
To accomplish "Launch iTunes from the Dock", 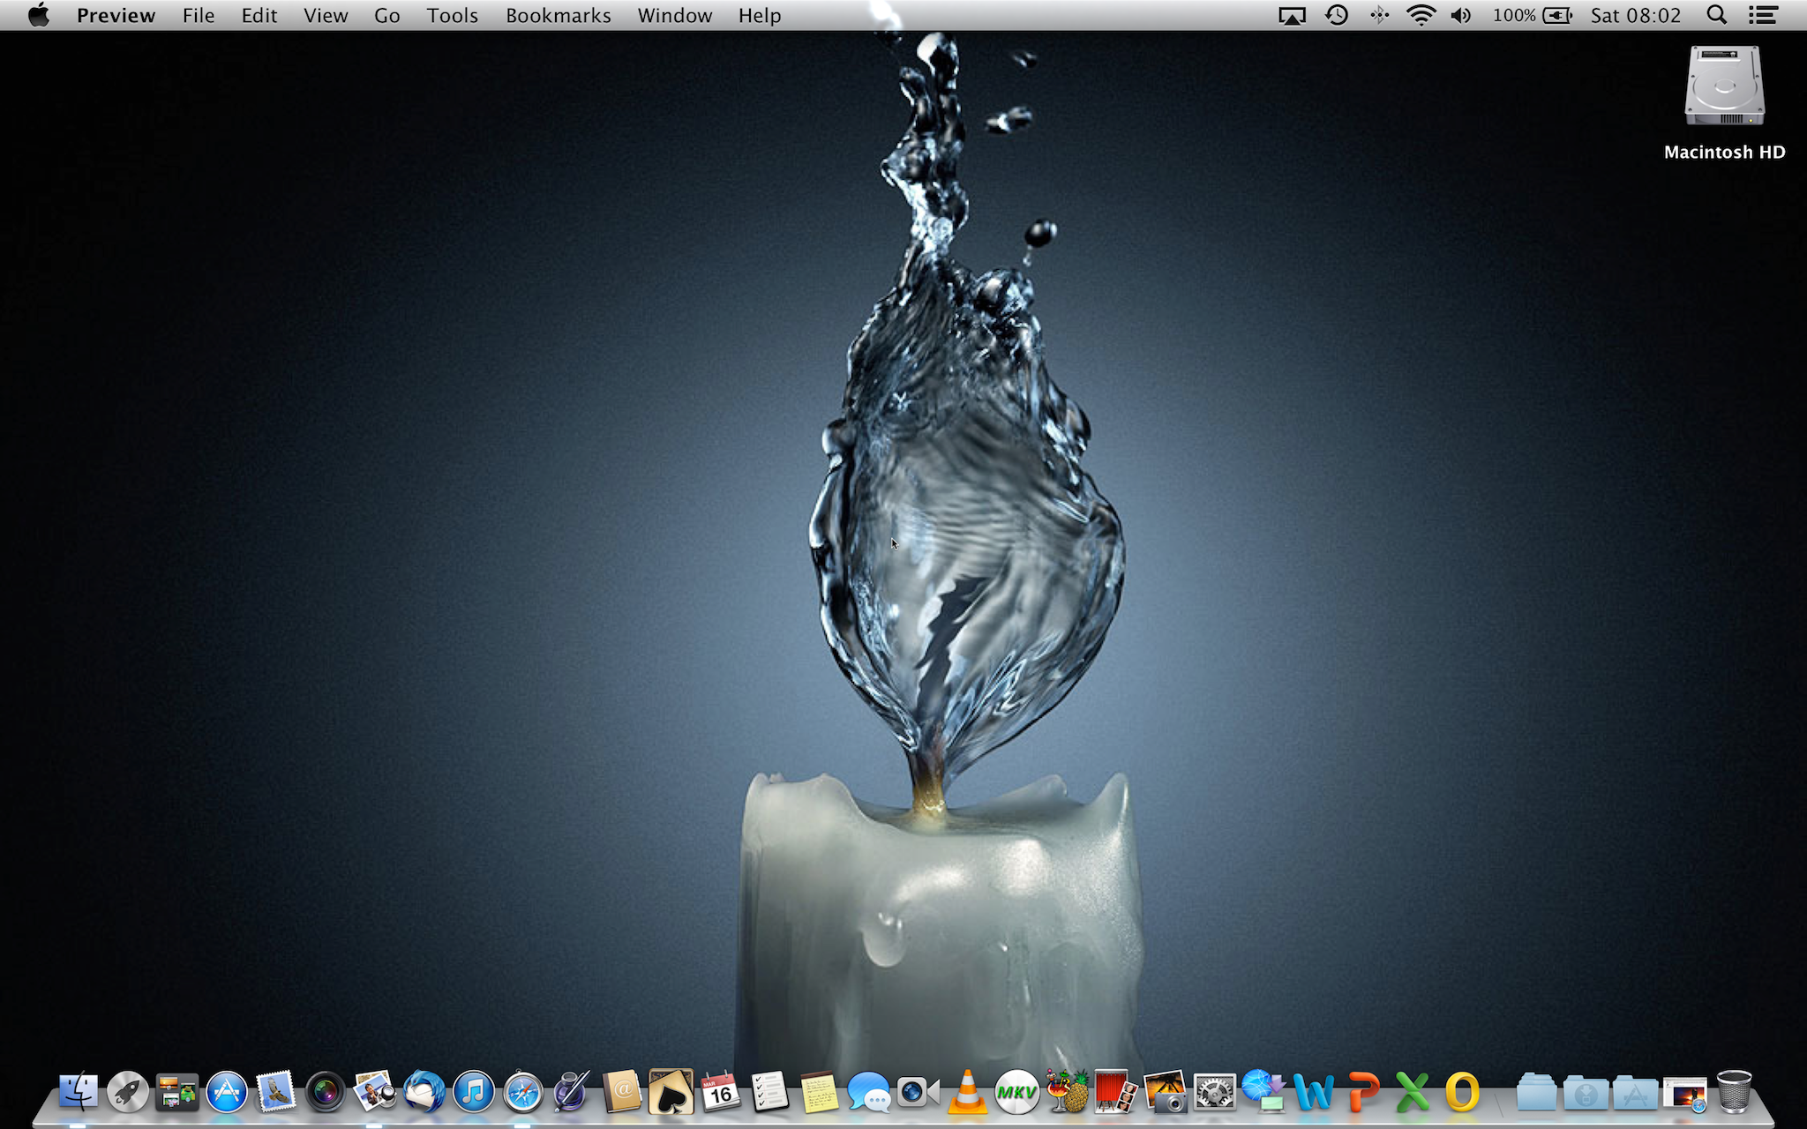I will [x=474, y=1092].
